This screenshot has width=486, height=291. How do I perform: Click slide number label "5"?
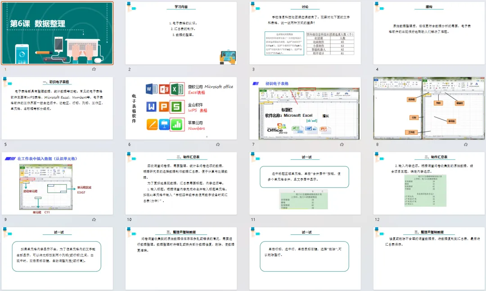tap(5, 145)
